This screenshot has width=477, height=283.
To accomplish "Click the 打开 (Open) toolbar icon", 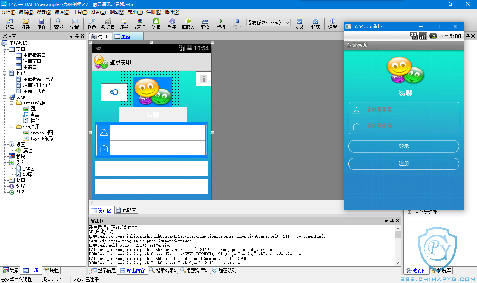I will 25,24.
